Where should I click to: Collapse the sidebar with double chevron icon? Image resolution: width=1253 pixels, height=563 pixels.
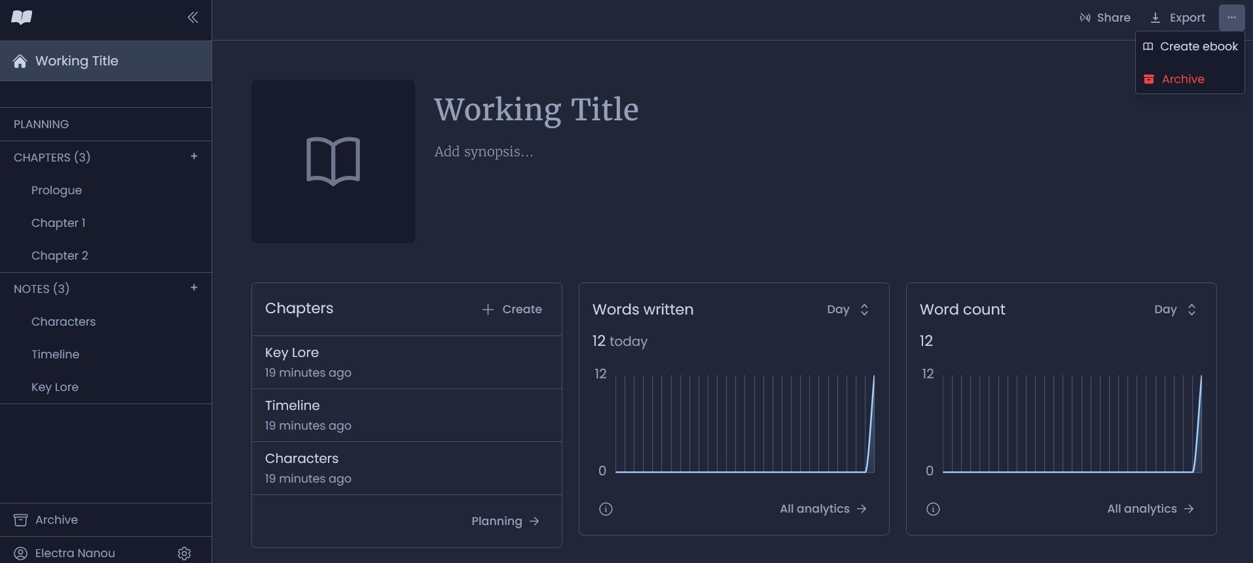click(x=192, y=18)
